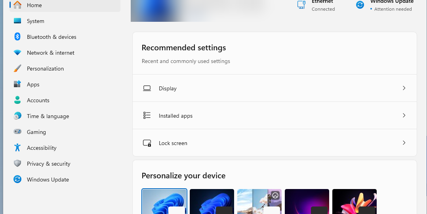Screen dimensions: 427x214
Task: Select Windows Update in sidebar
Action: [x=65, y=179]
